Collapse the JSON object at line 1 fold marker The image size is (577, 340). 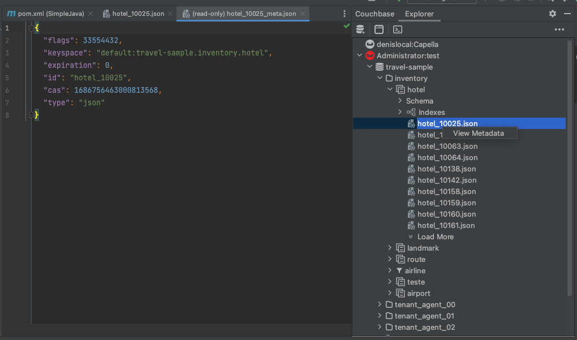31,28
